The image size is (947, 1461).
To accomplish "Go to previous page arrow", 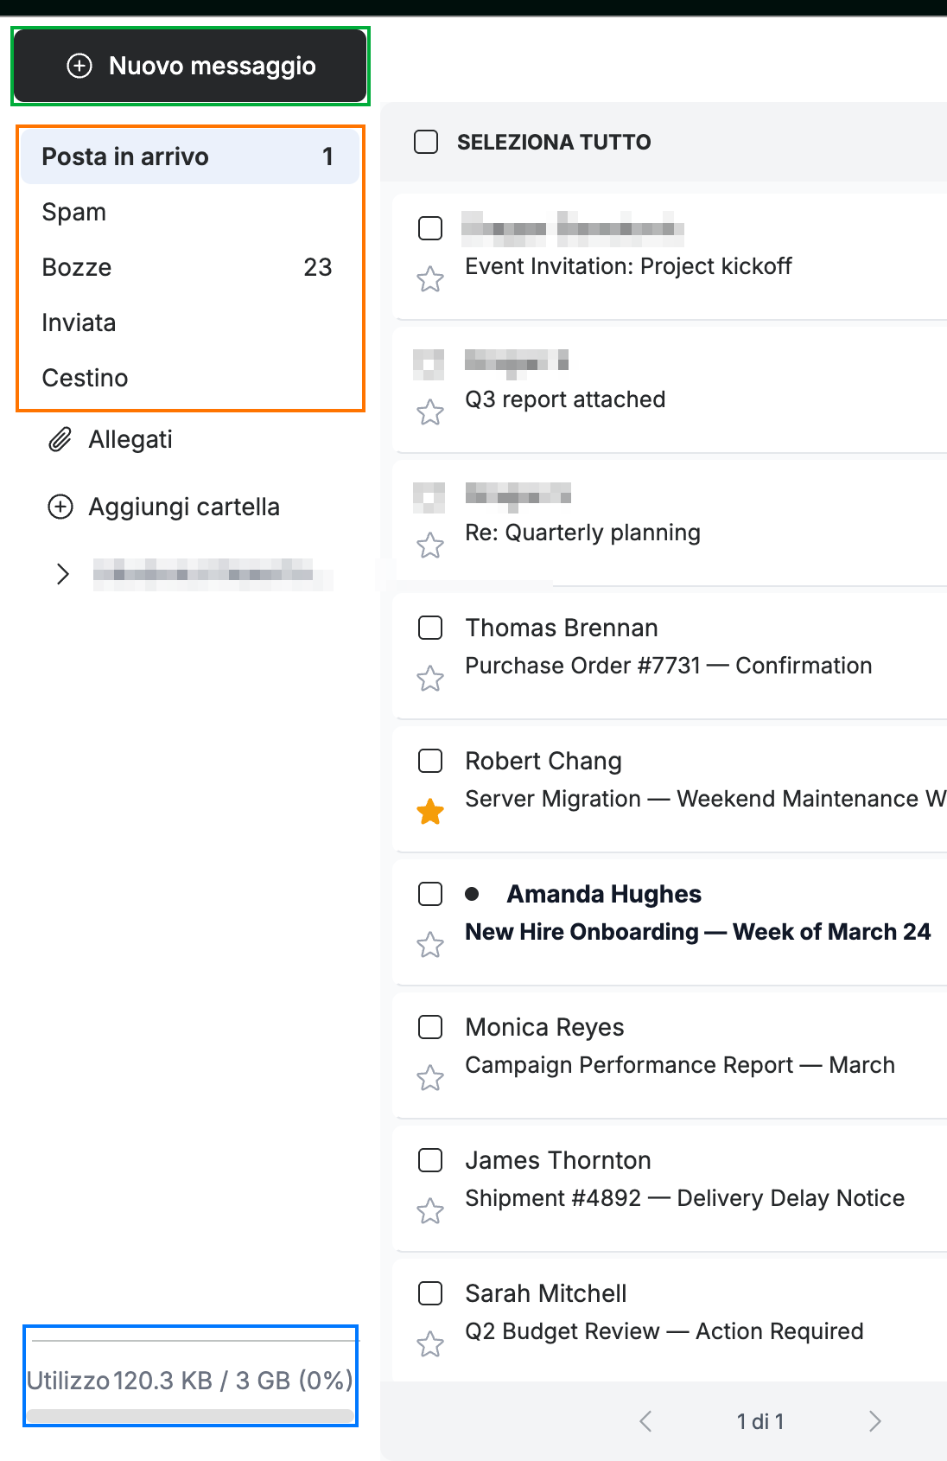I will tap(645, 1421).
